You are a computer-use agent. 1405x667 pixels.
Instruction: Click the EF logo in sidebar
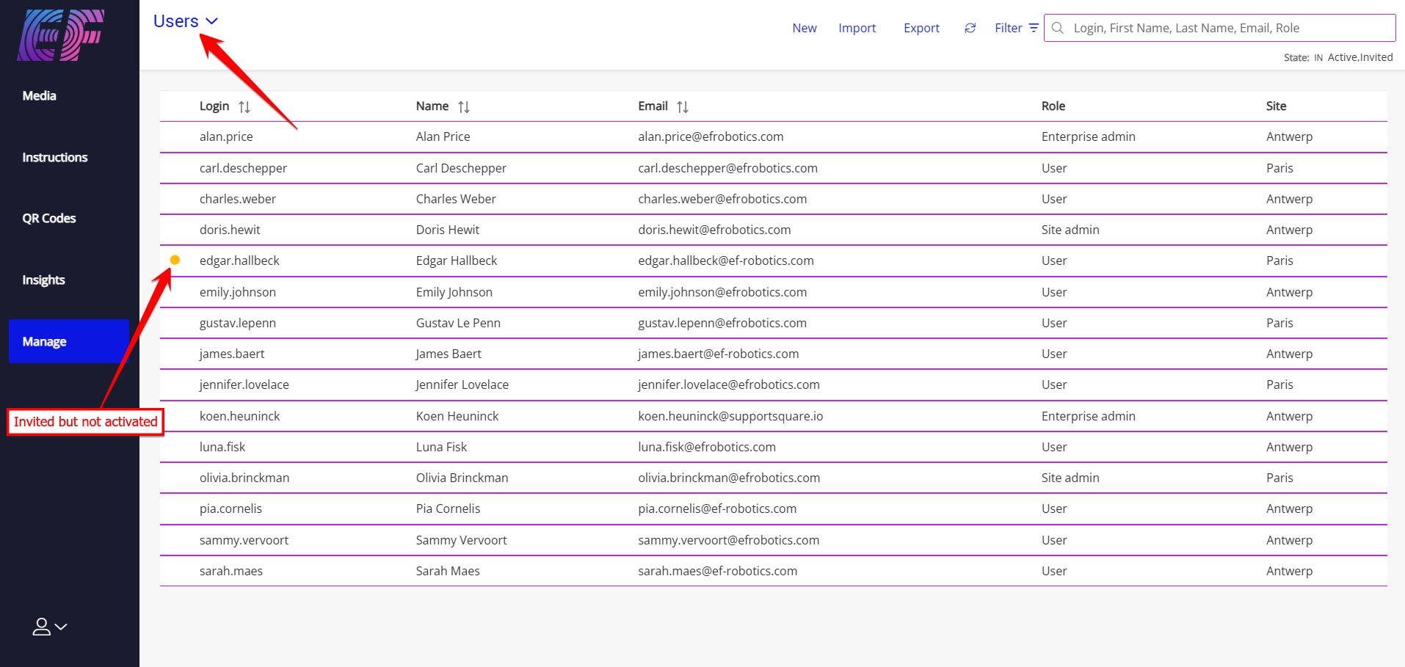pos(60,34)
